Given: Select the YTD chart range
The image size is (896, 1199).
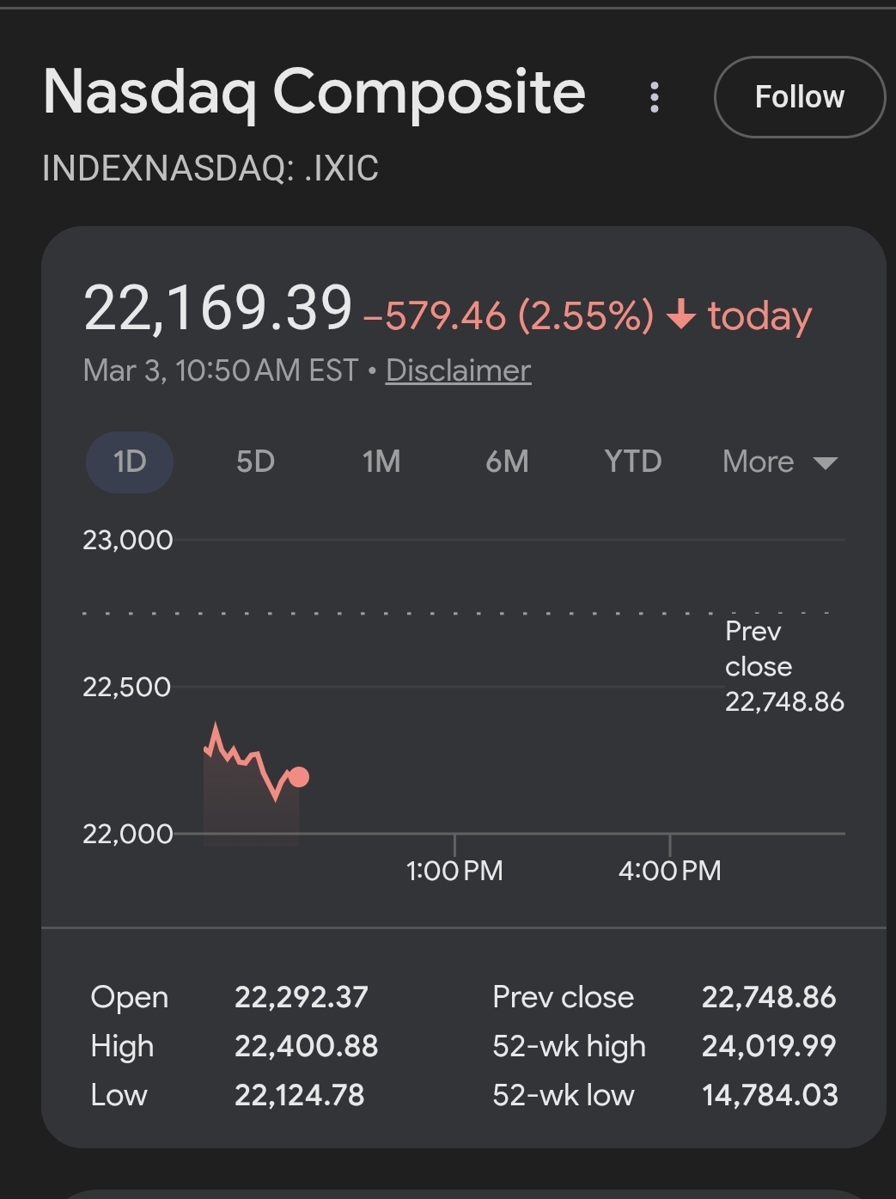Looking at the screenshot, I should (x=632, y=462).
